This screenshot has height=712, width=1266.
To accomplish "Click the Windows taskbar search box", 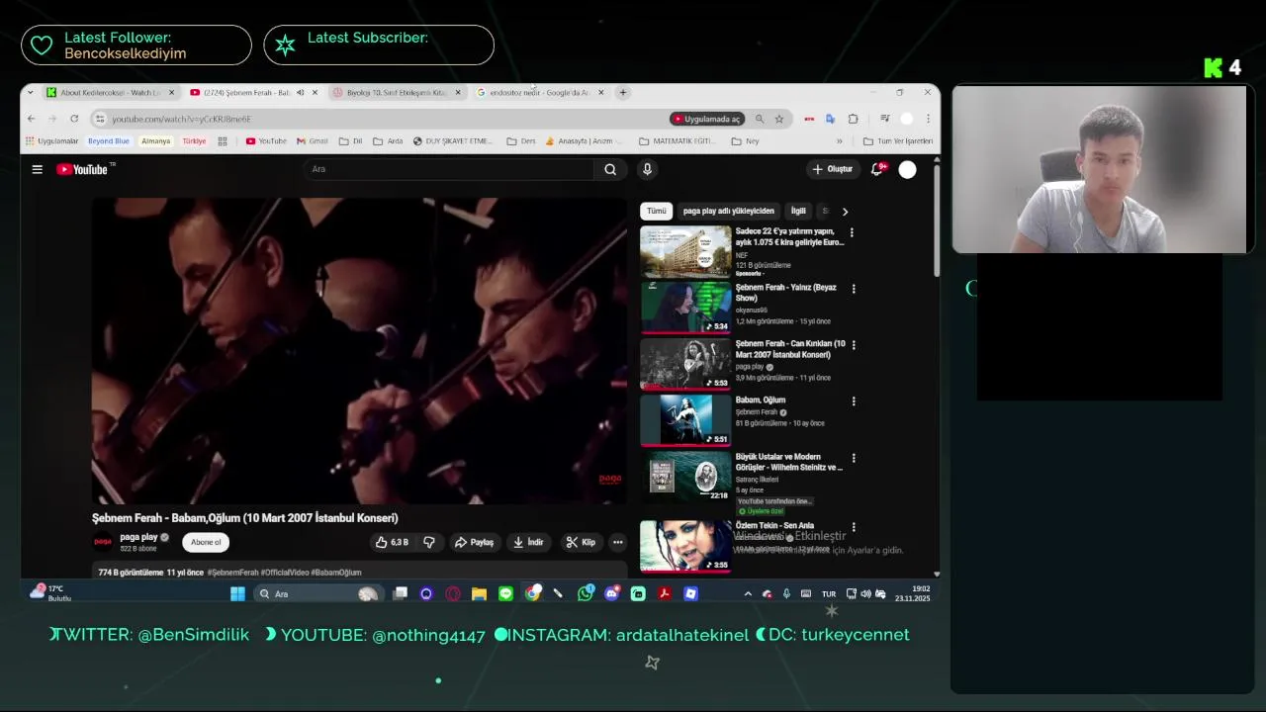I will [x=318, y=593].
